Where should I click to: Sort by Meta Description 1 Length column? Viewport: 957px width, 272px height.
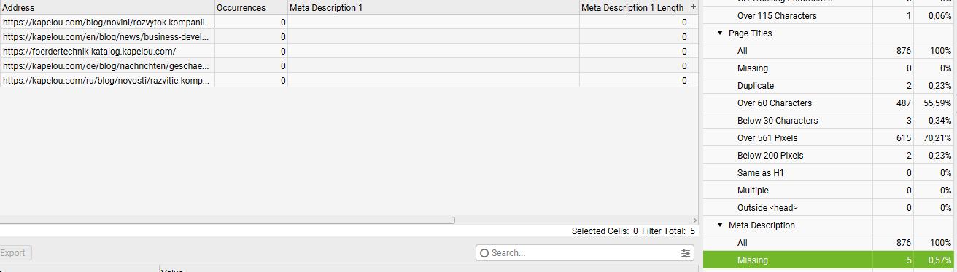[x=634, y=7]
